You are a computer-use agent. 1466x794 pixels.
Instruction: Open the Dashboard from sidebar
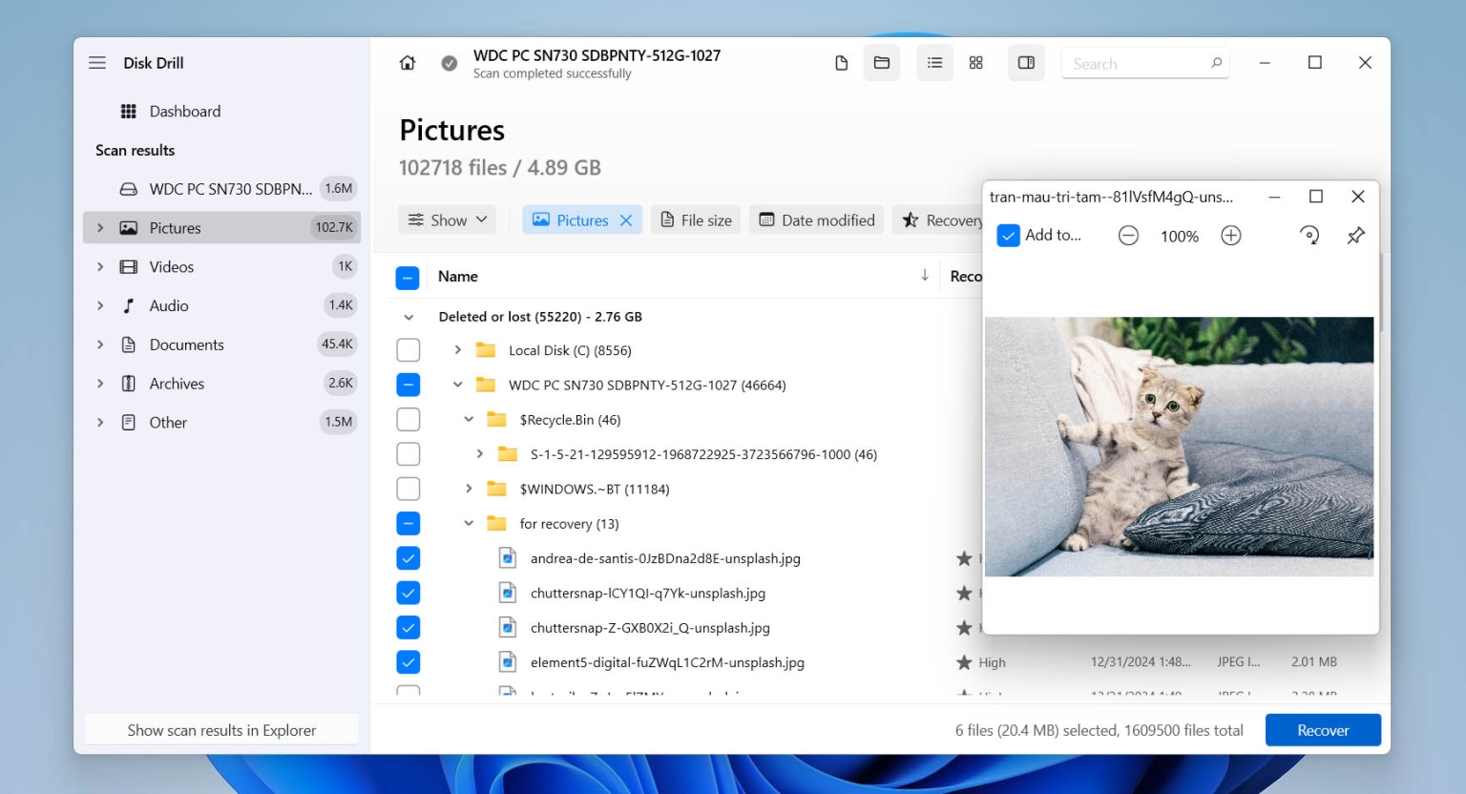click(184, 111)
